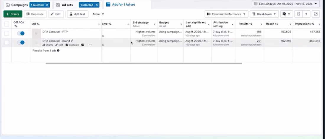Open the three-dot menu for DPA Carousel - Brand
325x139 pixels.
(x=90, y=45)
